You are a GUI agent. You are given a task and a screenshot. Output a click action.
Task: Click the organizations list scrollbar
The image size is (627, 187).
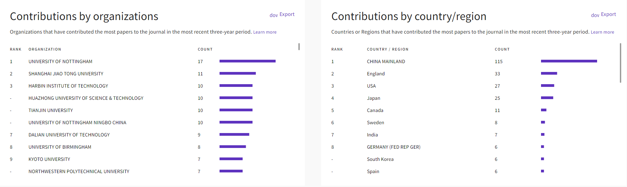pos(299,46)
